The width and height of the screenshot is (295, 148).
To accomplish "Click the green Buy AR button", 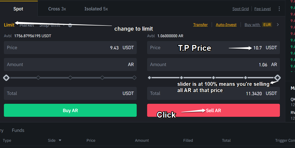I will tap(70, 110).
